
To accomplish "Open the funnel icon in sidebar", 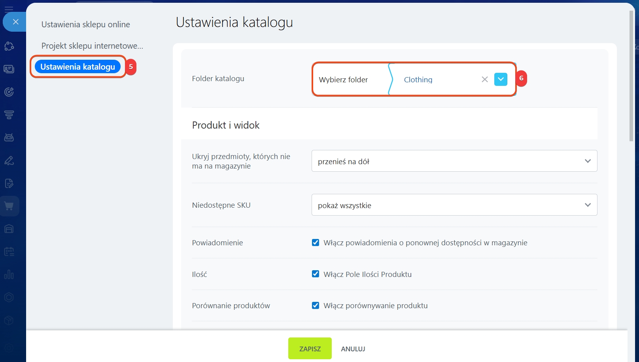I will click(9, 115).
